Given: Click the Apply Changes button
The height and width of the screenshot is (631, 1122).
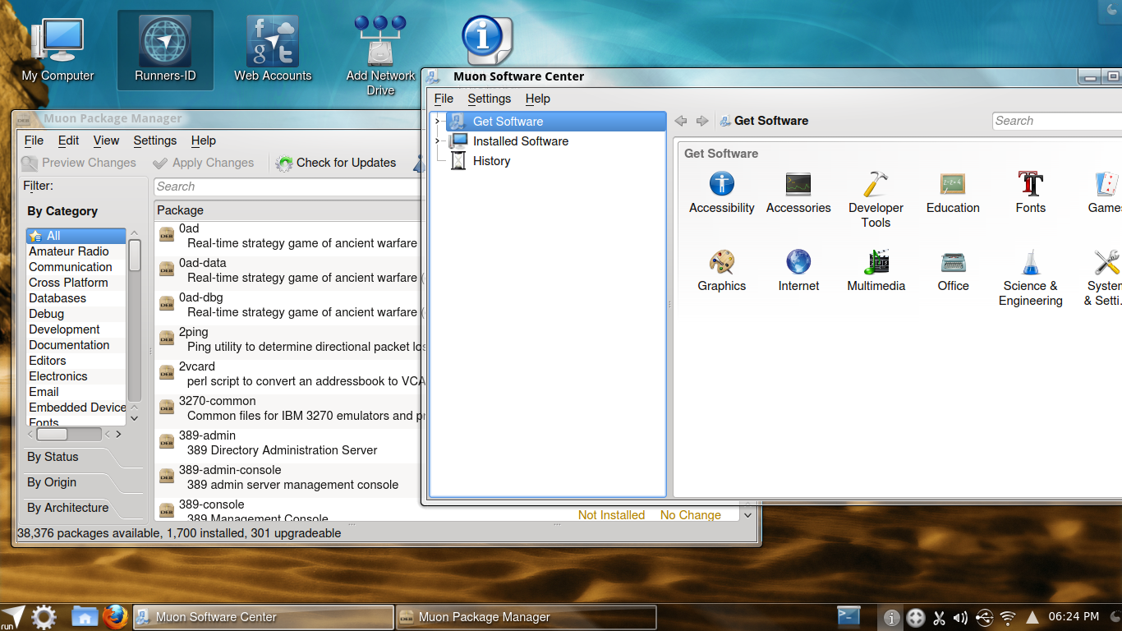Looking at the screenshot, I should [x=204, y=163].
